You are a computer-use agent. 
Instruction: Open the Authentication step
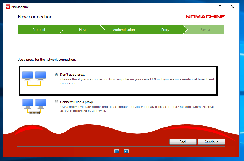[x=124, y=29]
